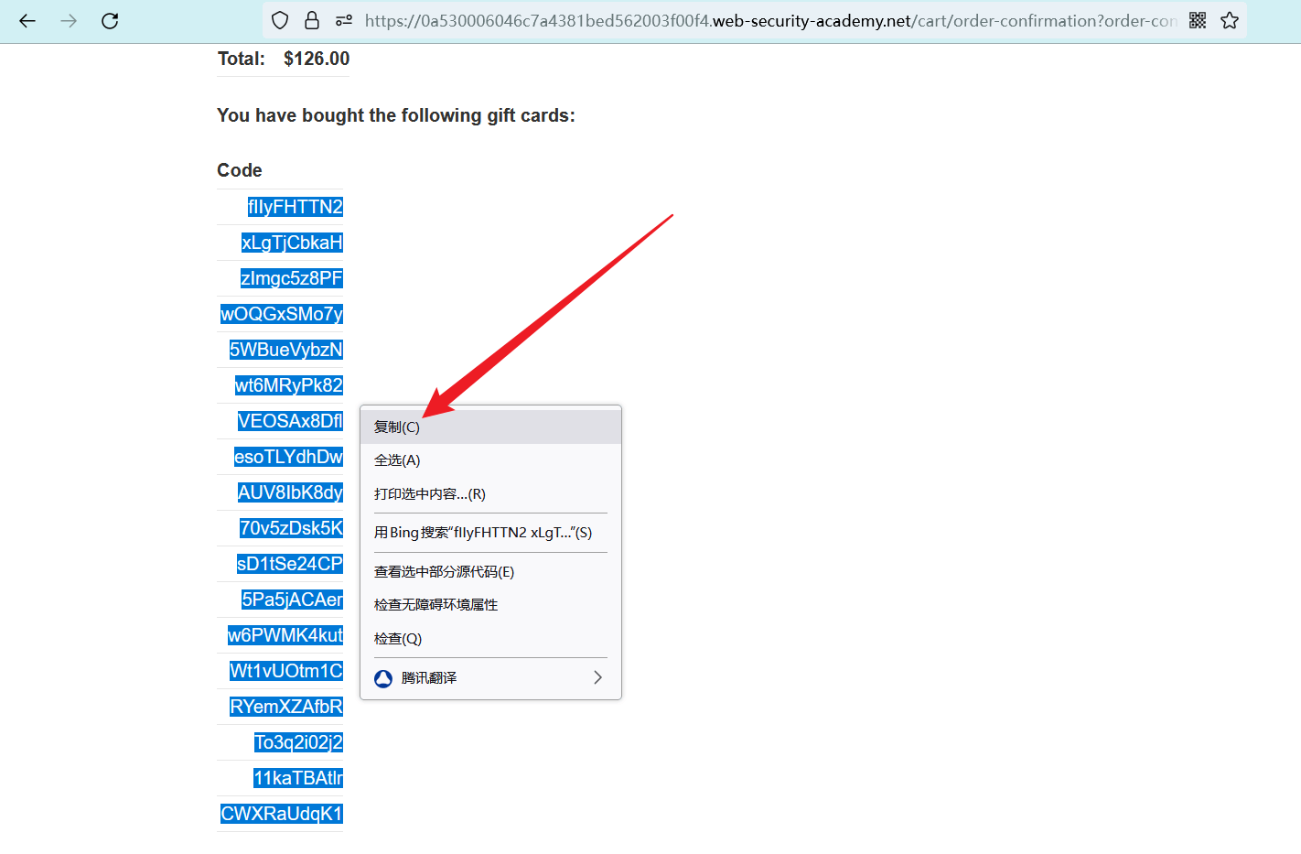Click the gift card code fIlyFHTTN2
This screenshot has height=854, width=1301.
pos(295,207)
